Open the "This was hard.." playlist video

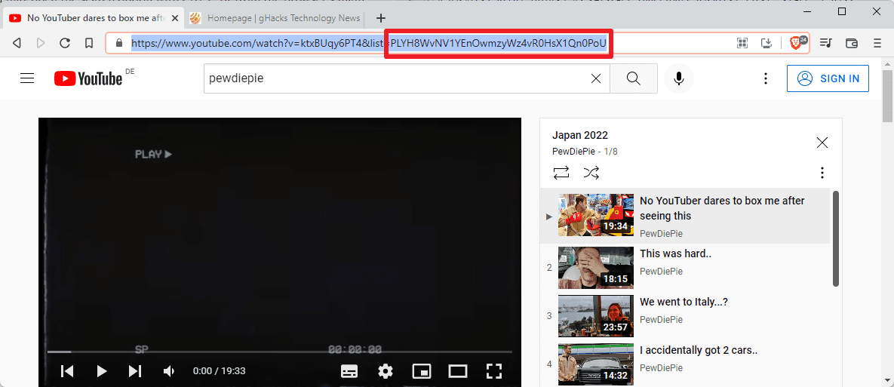click(x=675, y=254)
